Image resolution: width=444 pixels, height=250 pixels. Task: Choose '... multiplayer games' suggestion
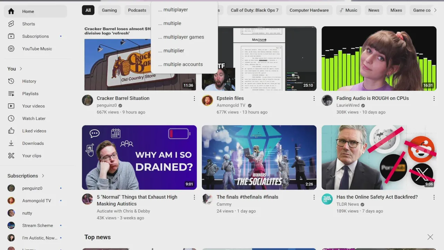tap(184, 37)
